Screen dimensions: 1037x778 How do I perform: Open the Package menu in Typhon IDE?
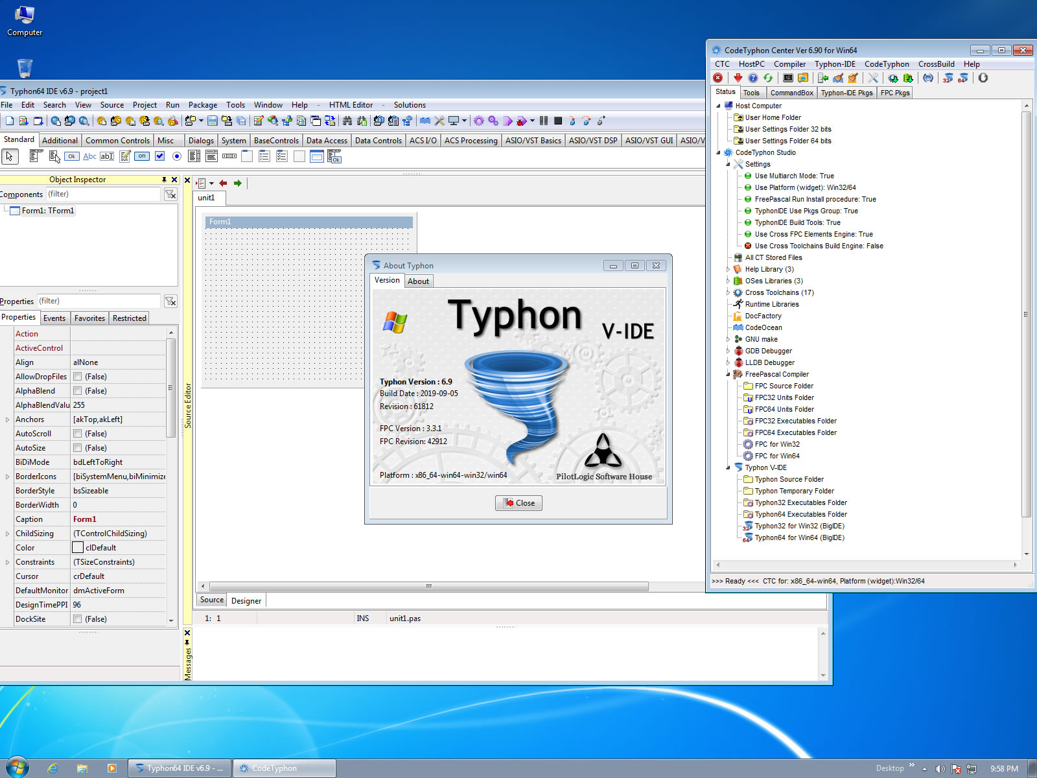coord(203,105)
